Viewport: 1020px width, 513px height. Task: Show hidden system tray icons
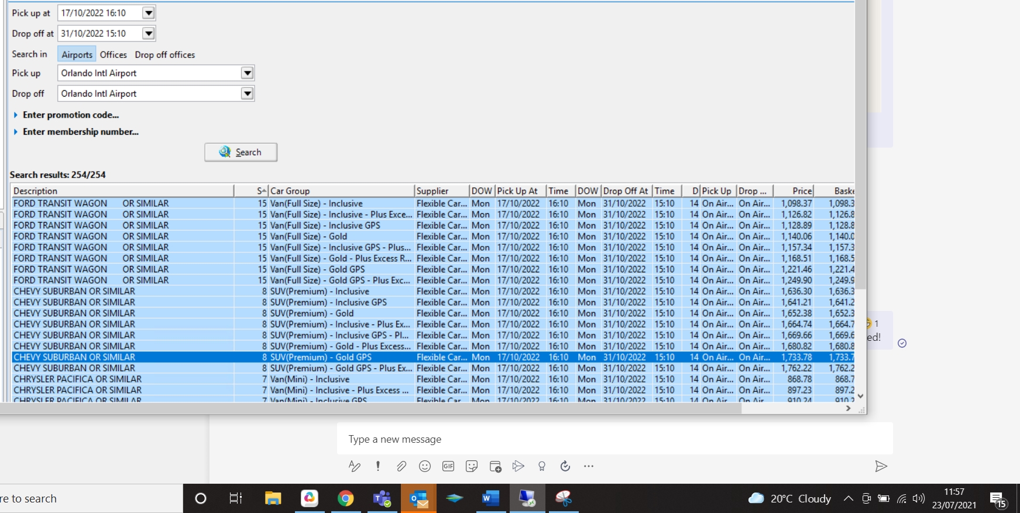[848, 498]
